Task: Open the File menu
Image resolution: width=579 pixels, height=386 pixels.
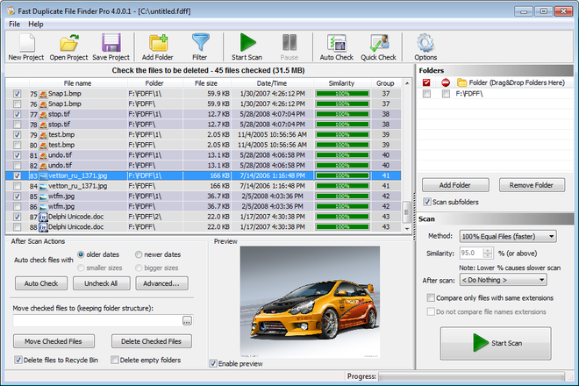Action: [14, 24]
